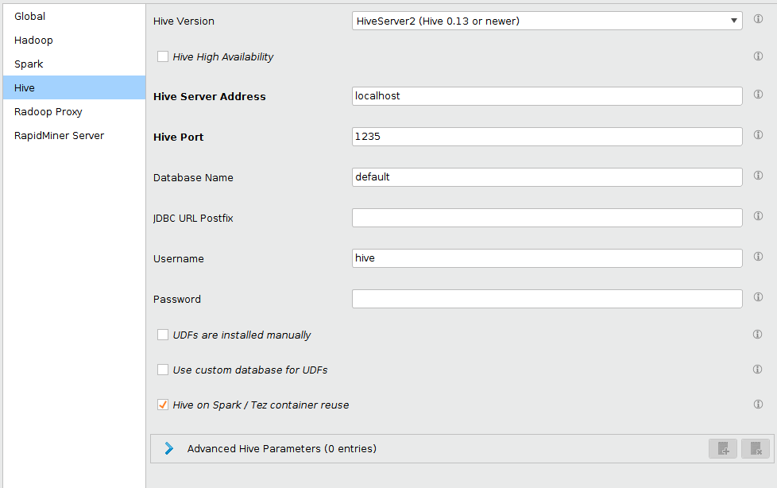
Task: Open the Hive Version dropdown
Action: click(547, 21)
